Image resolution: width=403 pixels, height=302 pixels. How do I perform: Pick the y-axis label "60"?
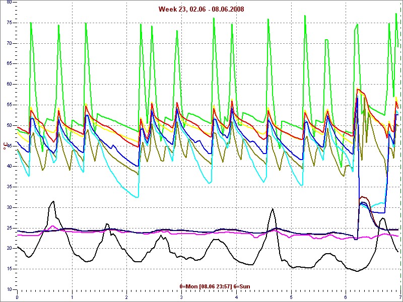click(9, 85)
